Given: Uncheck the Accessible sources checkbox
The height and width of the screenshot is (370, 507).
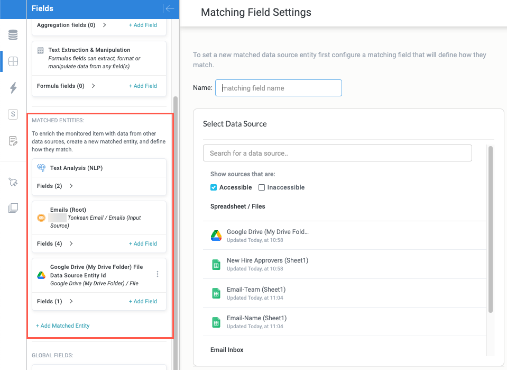Looking at the screenshot, I should [214, 187].
